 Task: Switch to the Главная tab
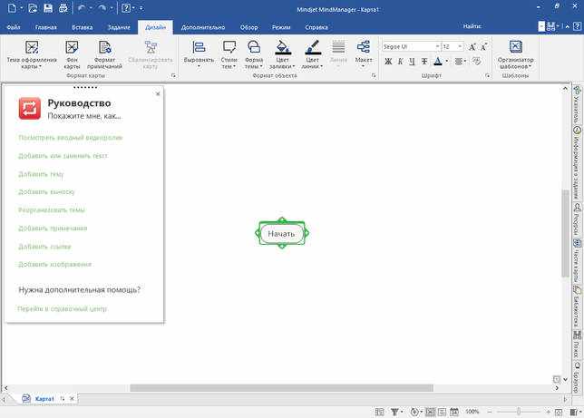(x=46, y=27)
